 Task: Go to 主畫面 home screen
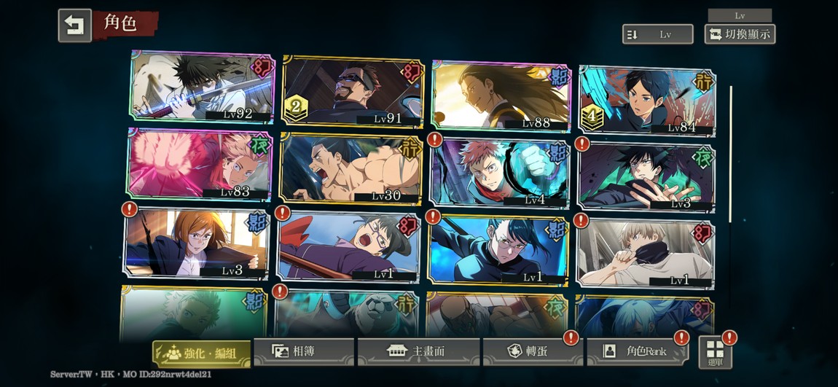pos(418,351)
